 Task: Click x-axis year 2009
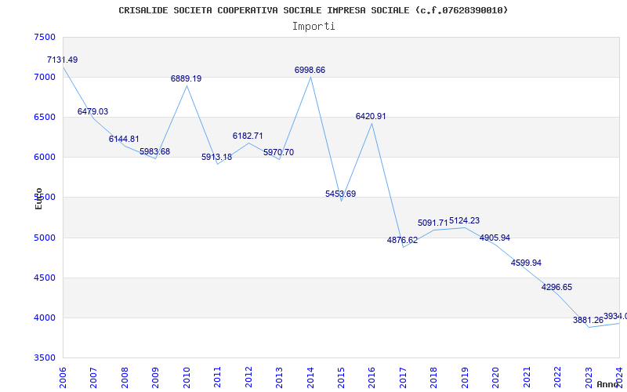point(155,377)
